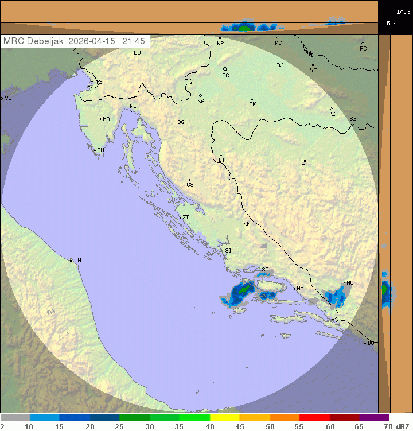Click the BL city marker
Screen dimensions: 413x431
coord(305,161)
